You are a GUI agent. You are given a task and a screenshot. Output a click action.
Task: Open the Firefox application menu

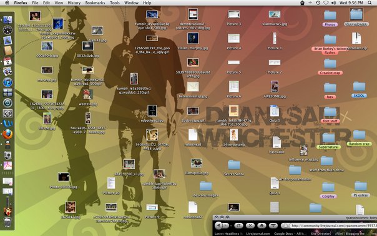(21, 3)
